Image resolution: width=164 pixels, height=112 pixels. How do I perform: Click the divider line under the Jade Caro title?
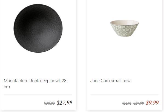125,95
